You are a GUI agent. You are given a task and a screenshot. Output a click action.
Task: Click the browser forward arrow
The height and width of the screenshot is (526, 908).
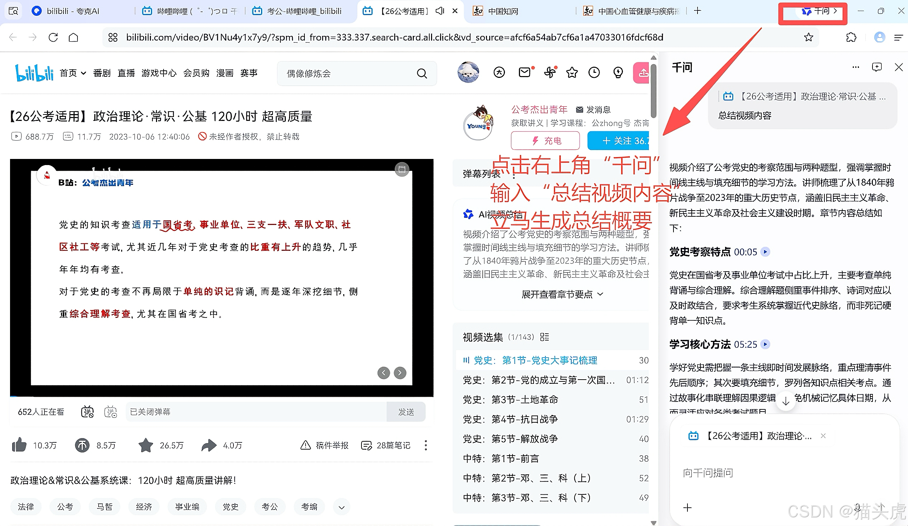point(33,37)
